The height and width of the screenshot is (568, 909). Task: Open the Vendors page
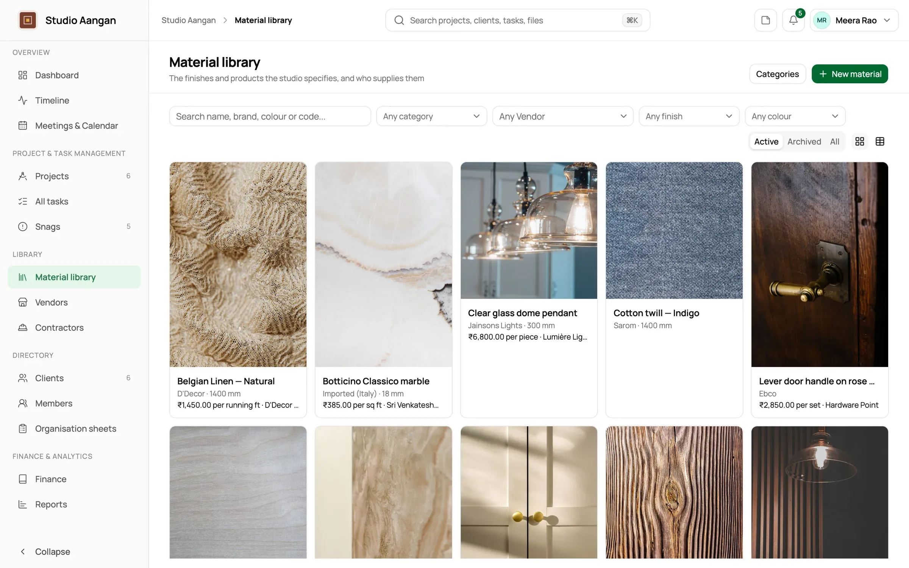coord(74,302)
